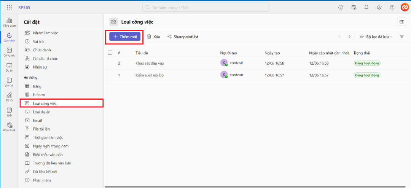Expand the Bộ lọc đã lưu dropdown
Image resolution: width=411 pixels, height=188 pixels.
tap(376, 37)
